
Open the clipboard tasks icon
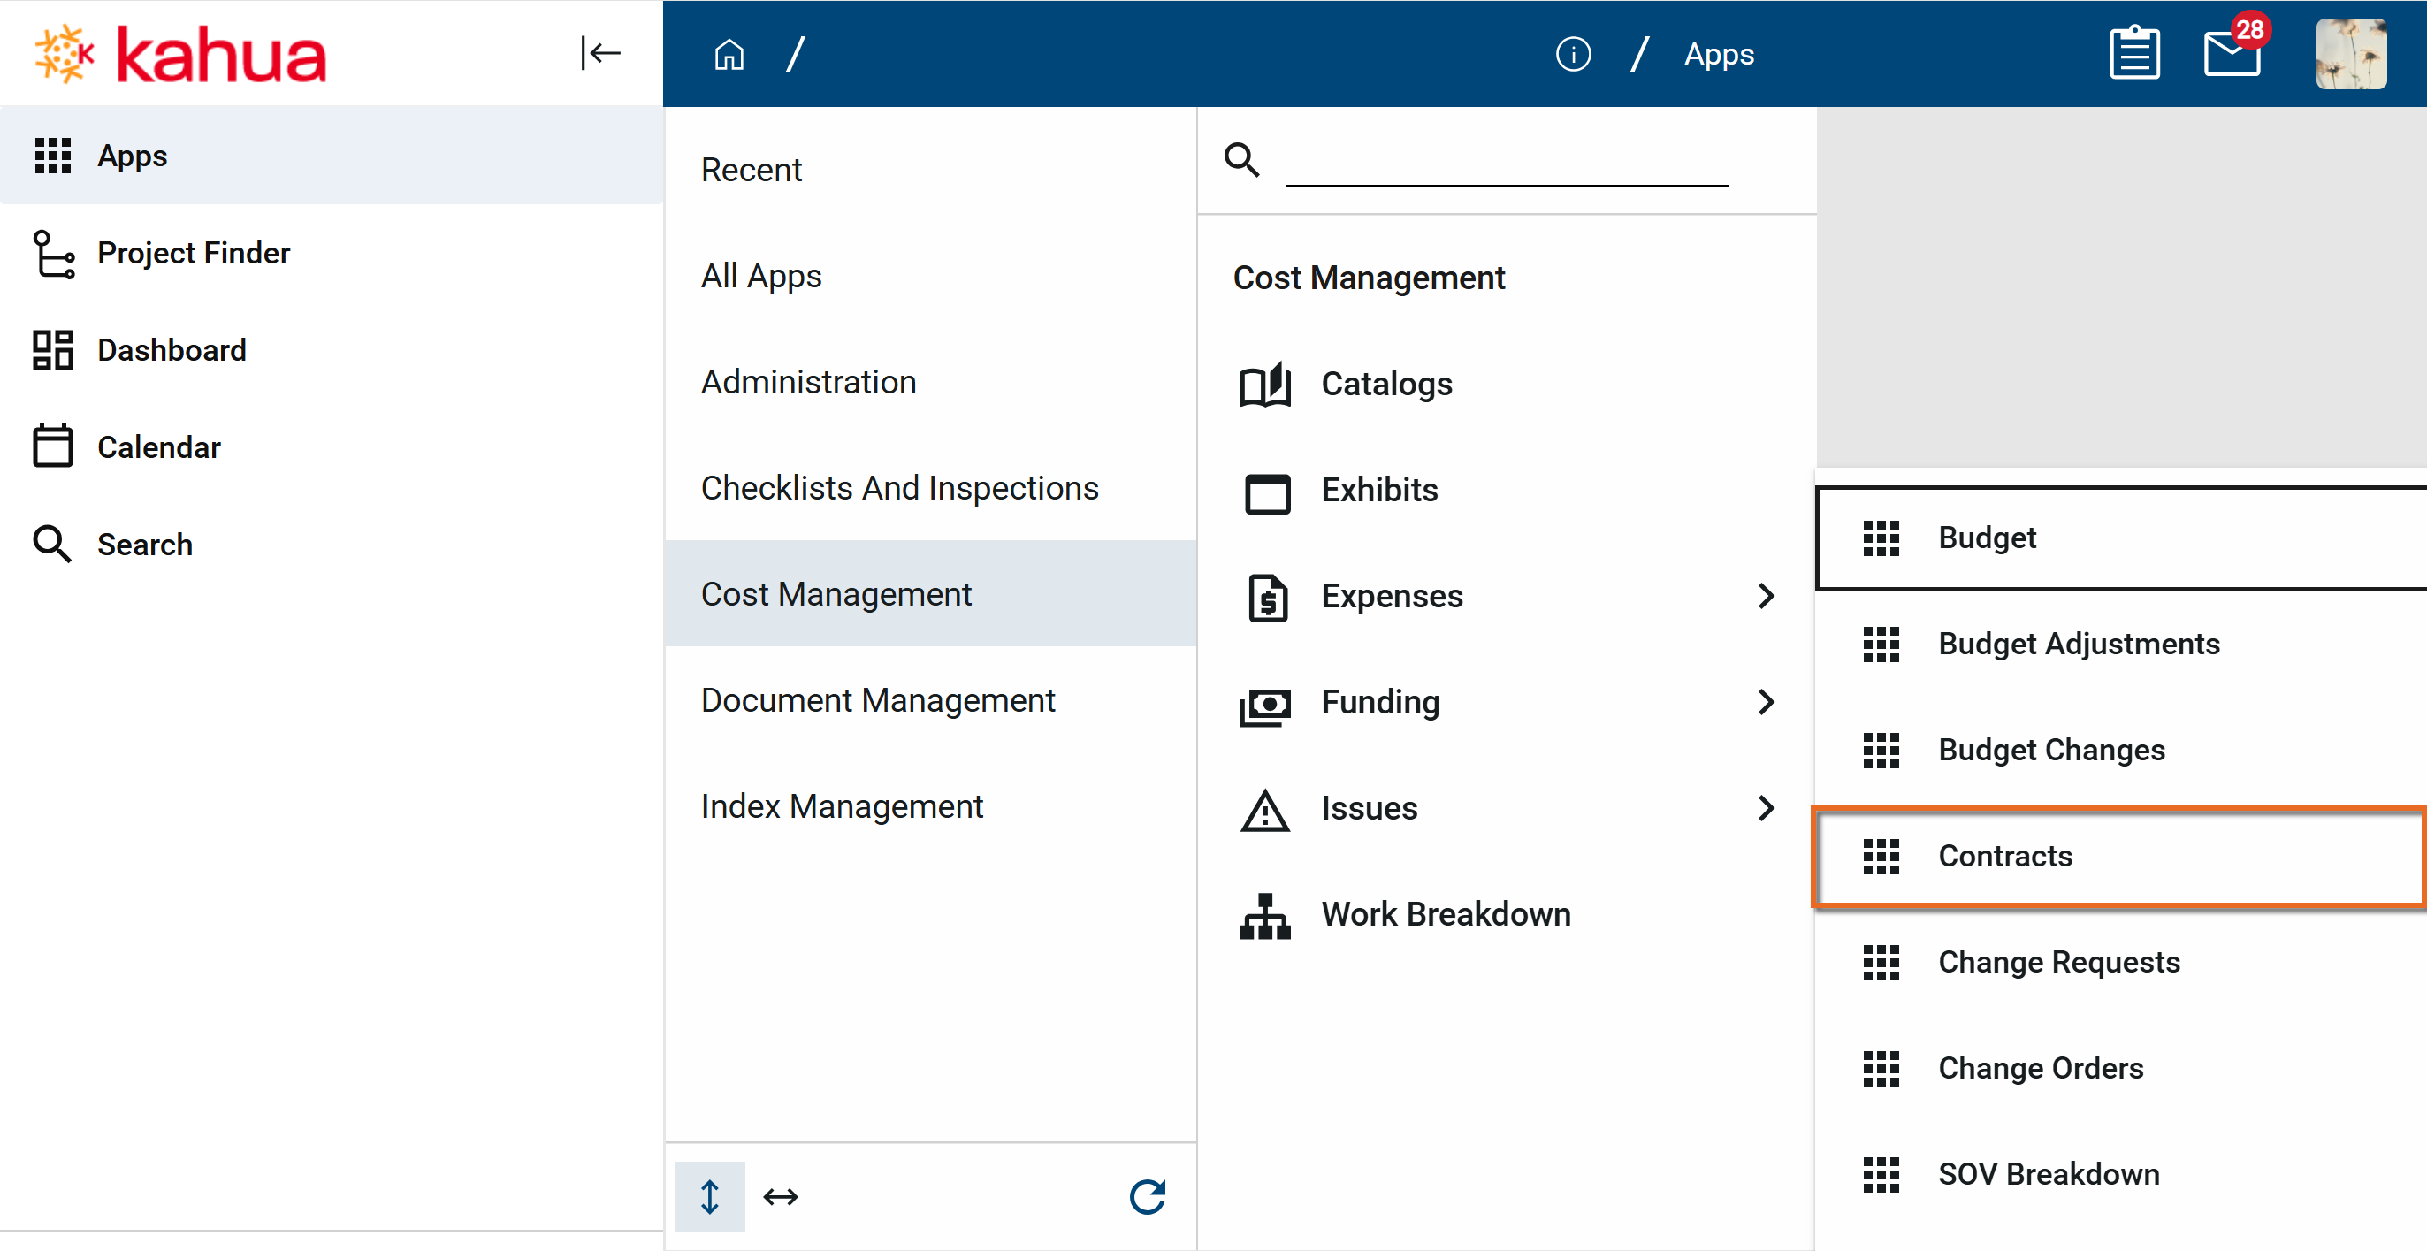point(2134,54)
